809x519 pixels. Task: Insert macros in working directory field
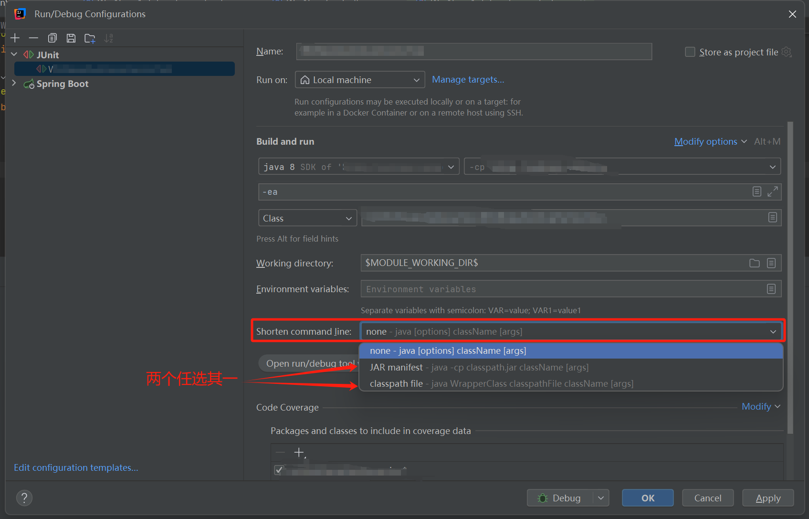tap(771, 263)
